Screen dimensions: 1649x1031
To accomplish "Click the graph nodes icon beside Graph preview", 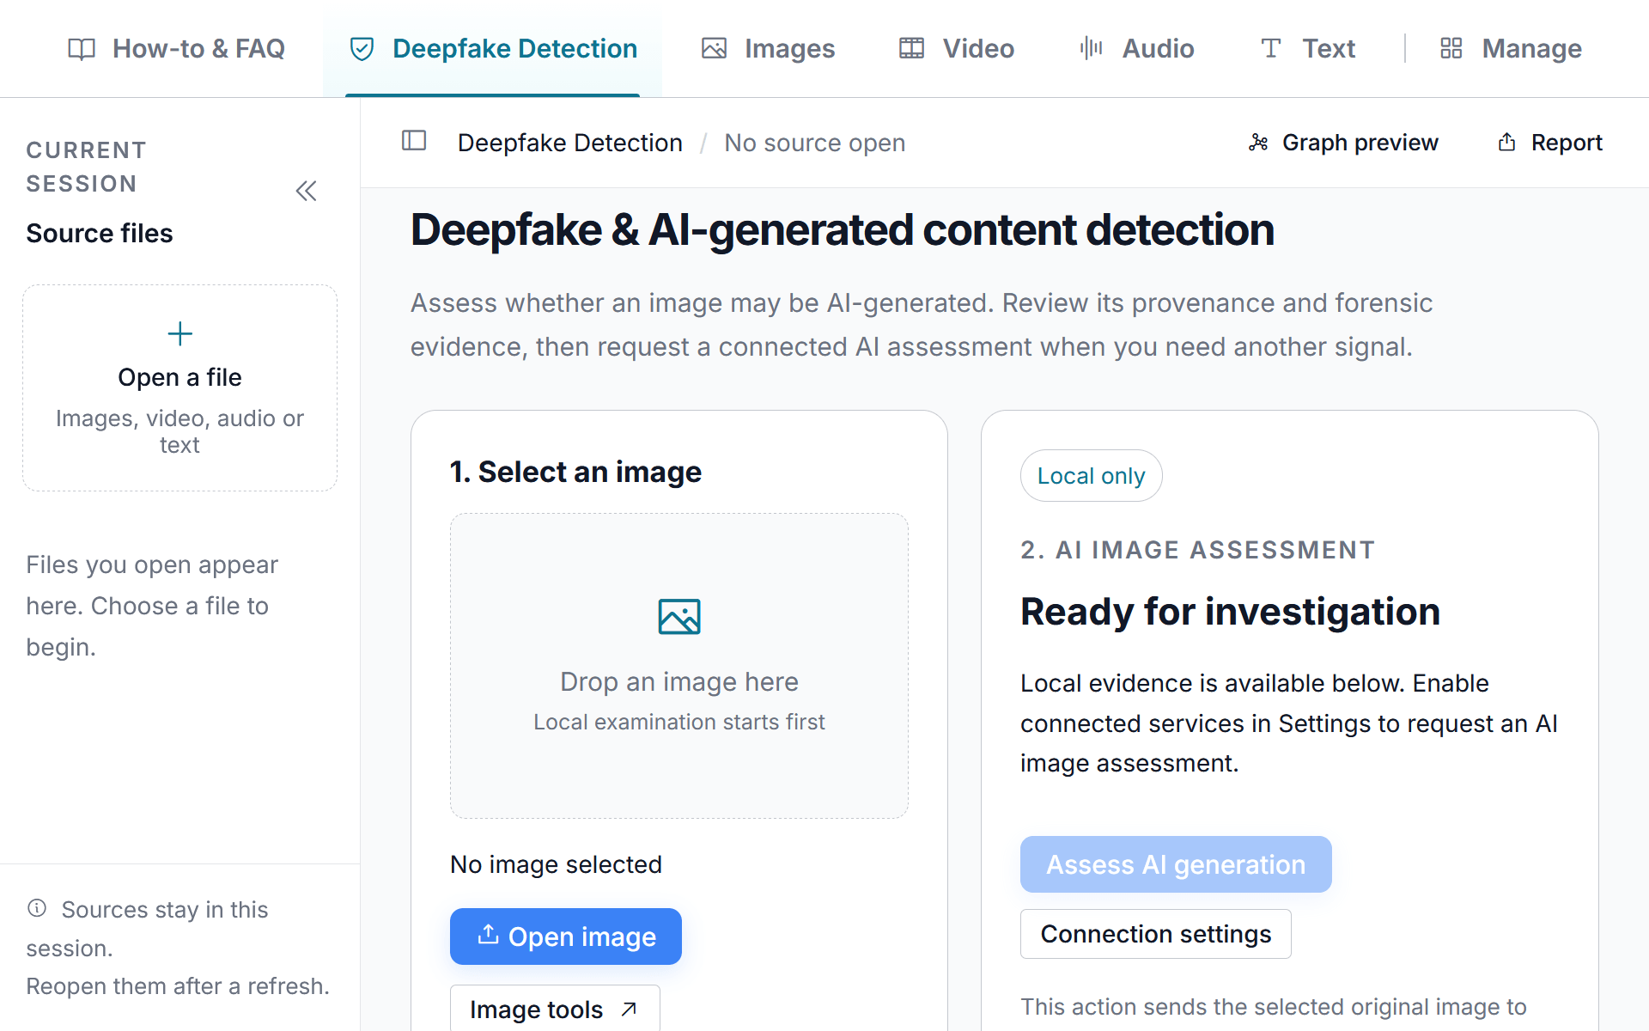I will click(x=1258, y=143).
